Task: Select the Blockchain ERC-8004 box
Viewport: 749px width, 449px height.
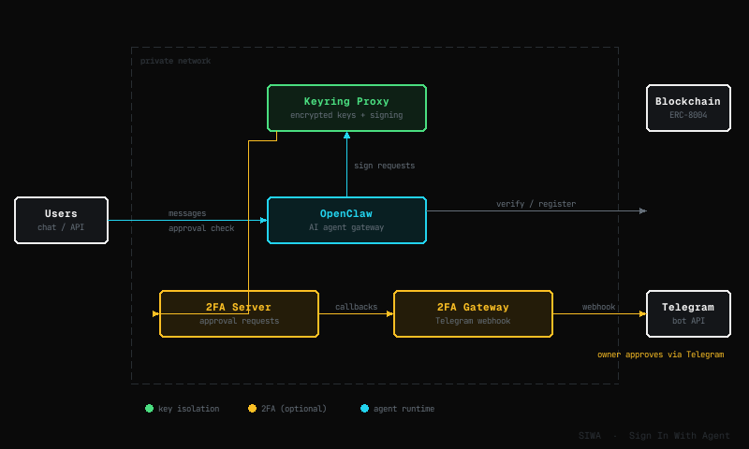Action: (688, 108)
